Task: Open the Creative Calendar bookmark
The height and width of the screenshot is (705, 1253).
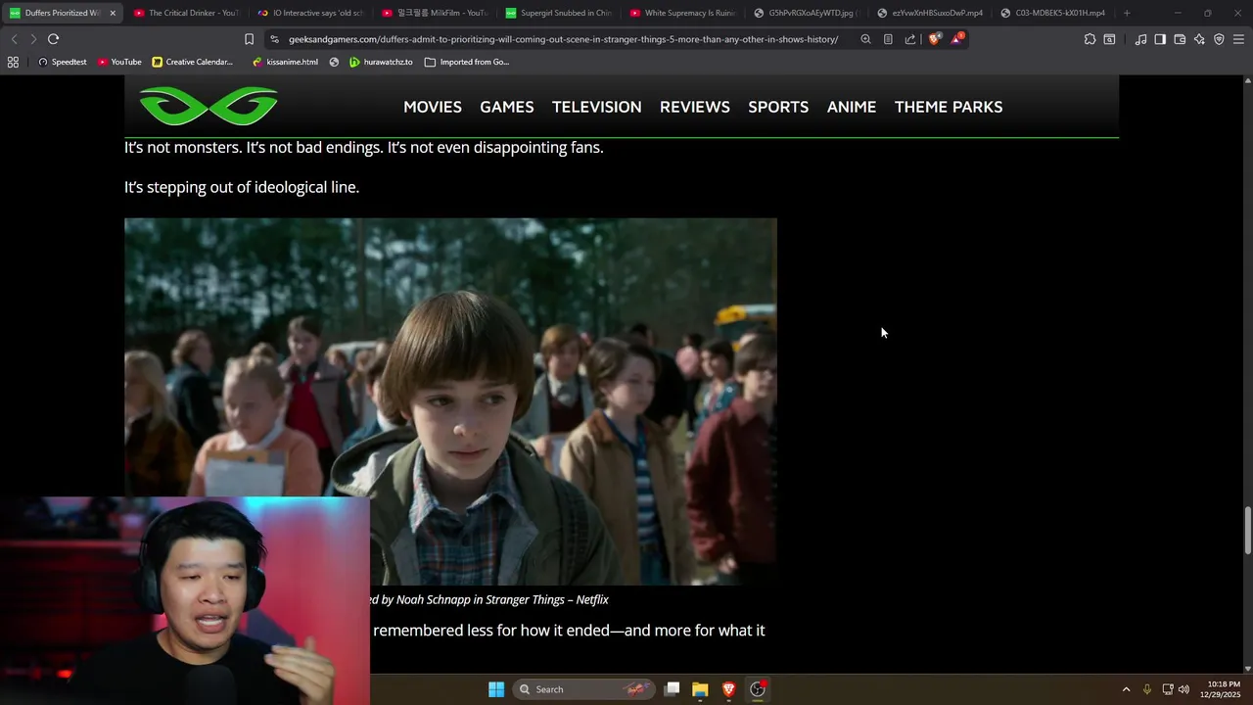Action: (x=193, y=62)
